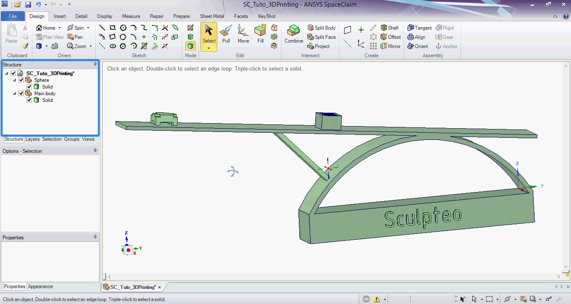This screenshot has width=571, height=304.
Task: Open the Insert ribbon tab
Action: [x=60, y=16]
